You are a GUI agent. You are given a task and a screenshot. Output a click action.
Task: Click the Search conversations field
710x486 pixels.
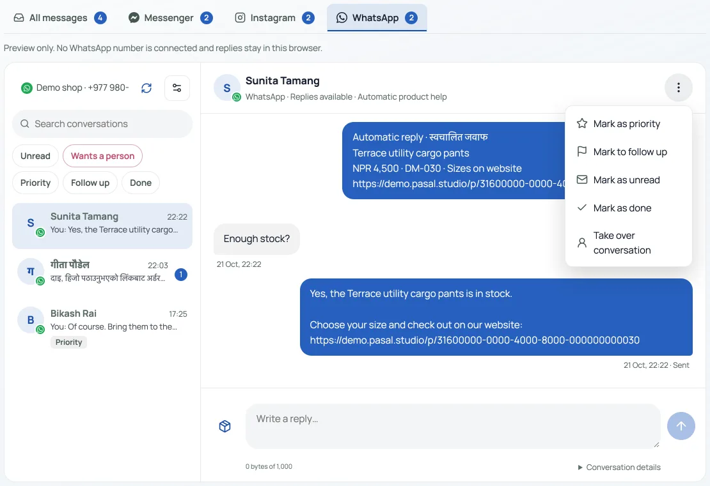pos(102,123)
